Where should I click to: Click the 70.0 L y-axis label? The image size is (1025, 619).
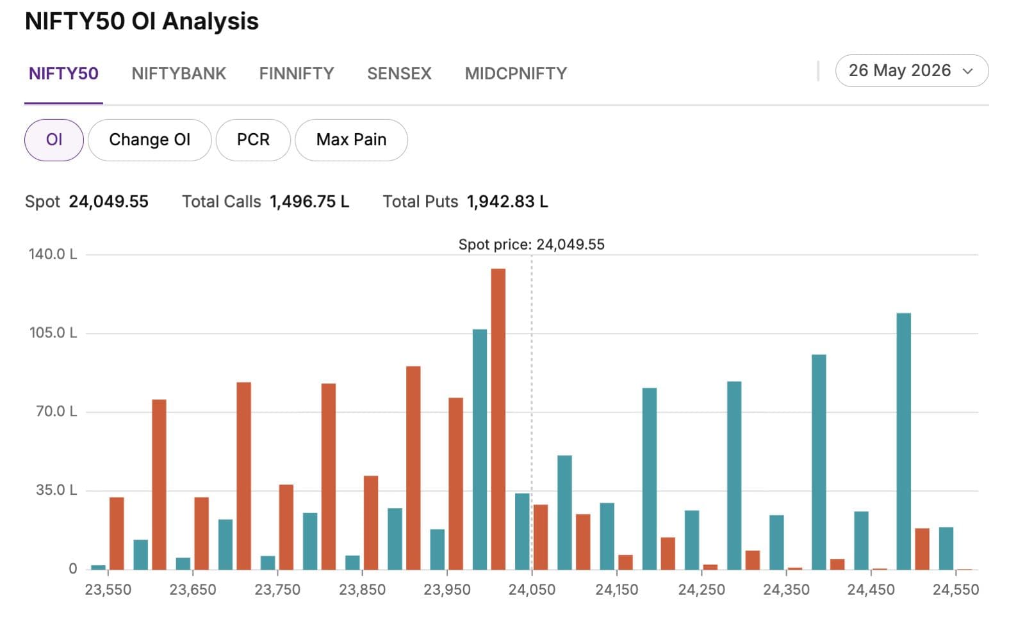coord(56,412)
